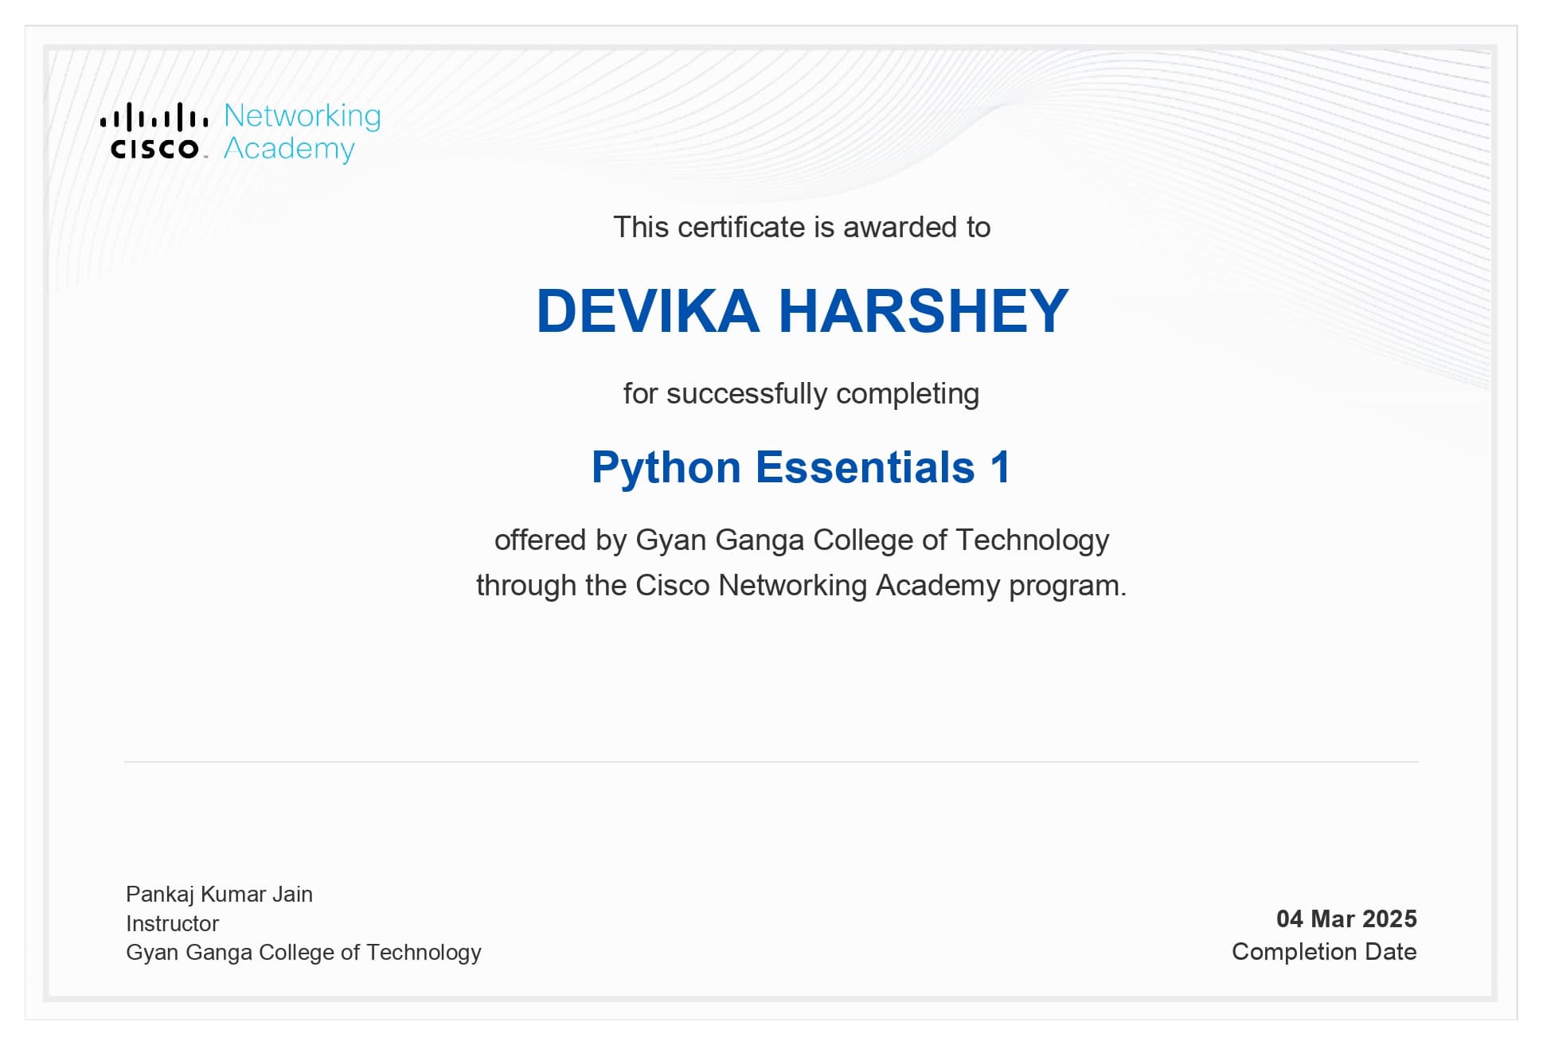
Task: Click the 'for successfully completing' line
Action: [x=801, y=394]
